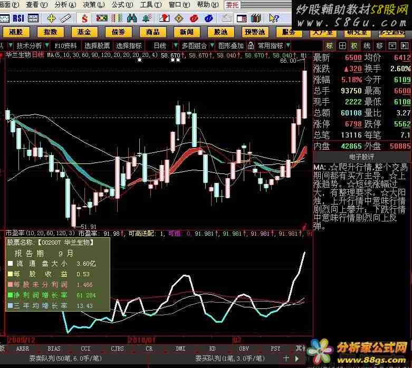Open the 分析(A) menu

point(65,4)
